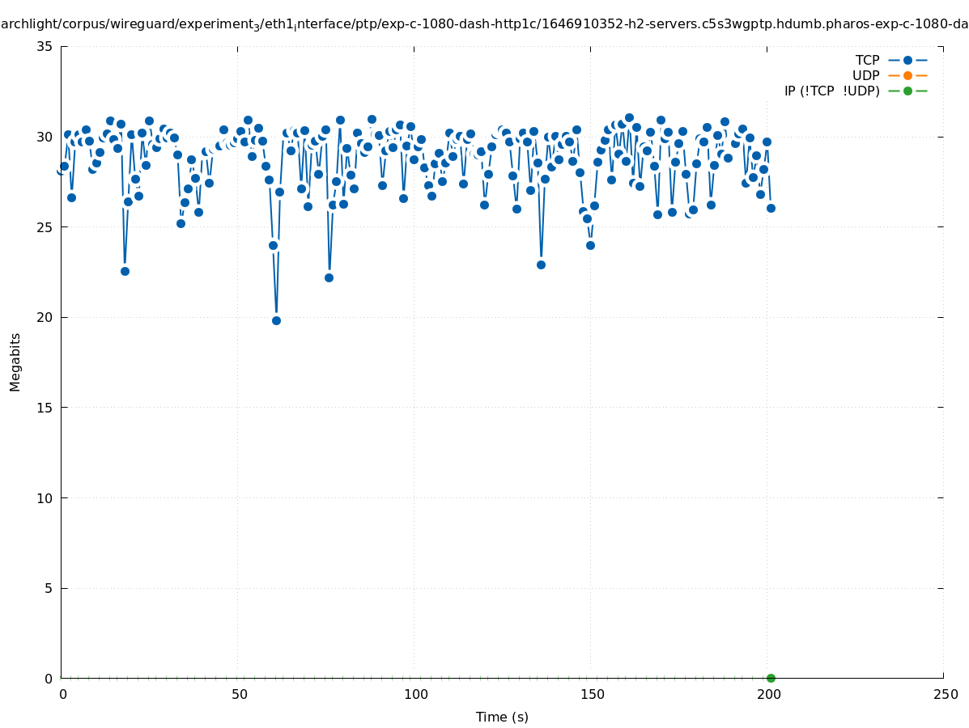This screenshot has height=728, width=969.
Task: Click the 5 tick label on y-axis
Action: click(x=49, y=588)
